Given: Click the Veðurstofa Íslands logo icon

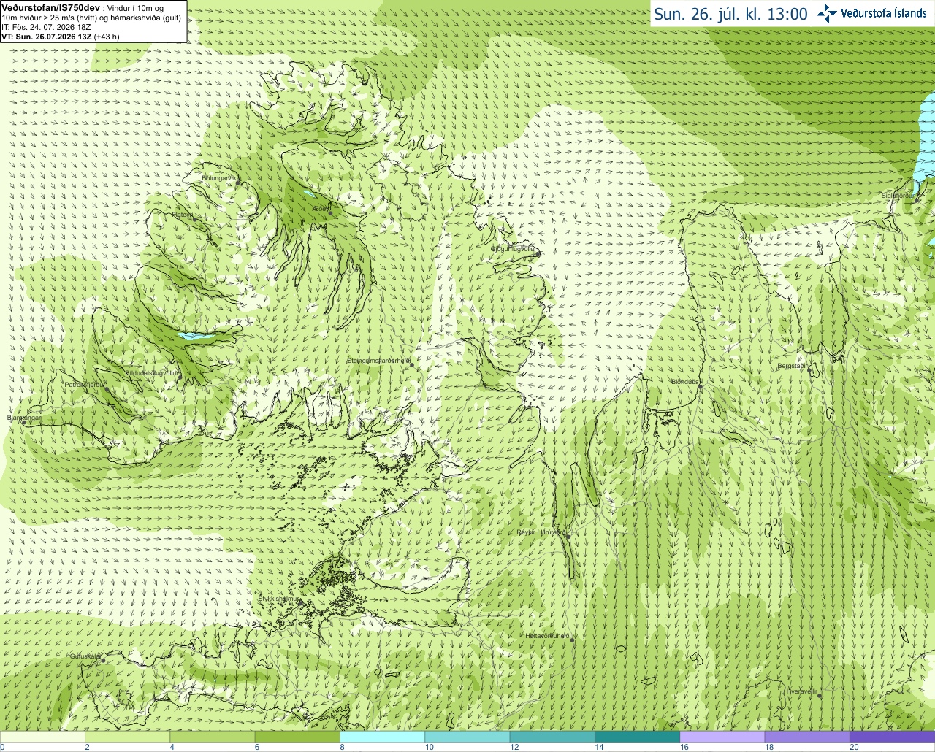Looking at the screenshot, I should 827,13.
